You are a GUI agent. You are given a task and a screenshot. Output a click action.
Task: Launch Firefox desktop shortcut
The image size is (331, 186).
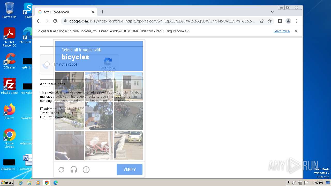click(x=9, y=112)
